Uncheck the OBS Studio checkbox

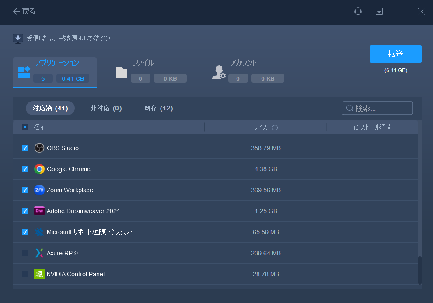coord(25,148)
